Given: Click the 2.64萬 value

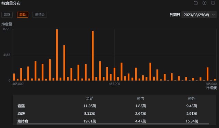Looking at the screenshot, I should click(x=141, y=114).
